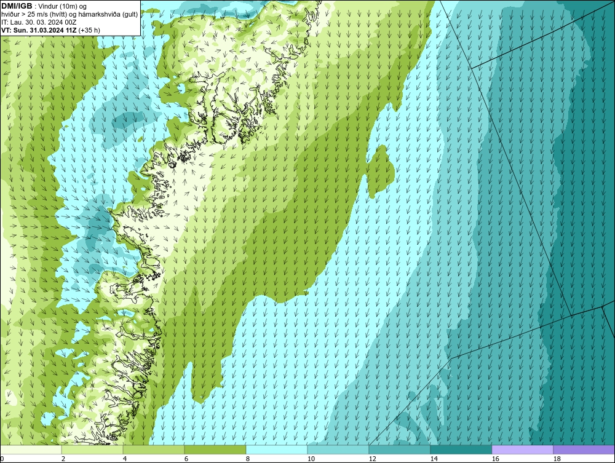Click the header line 'DMI/IGB : Vindur (10m) og'

44,6
